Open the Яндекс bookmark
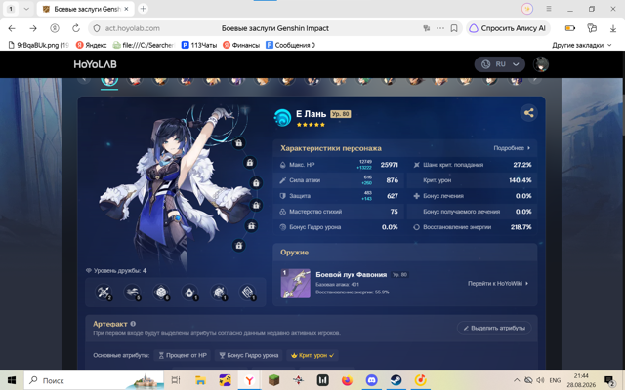The height and width of the screenshot is (390, 625). 91,45
